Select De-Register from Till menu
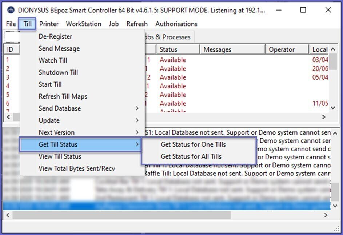Screen dimensions: 343x235 (55, 36)
